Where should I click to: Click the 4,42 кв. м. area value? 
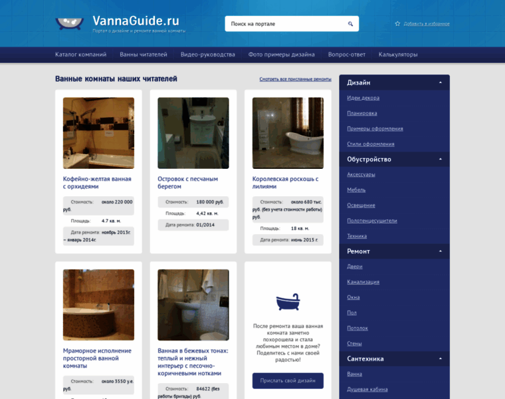point(207,213)
